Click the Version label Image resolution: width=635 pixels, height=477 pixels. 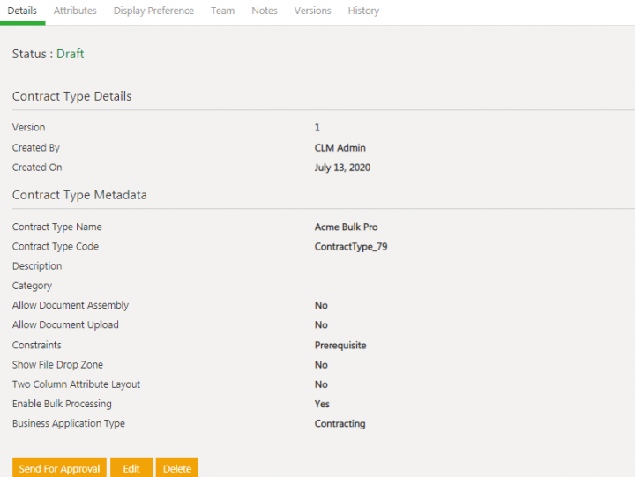28,128
